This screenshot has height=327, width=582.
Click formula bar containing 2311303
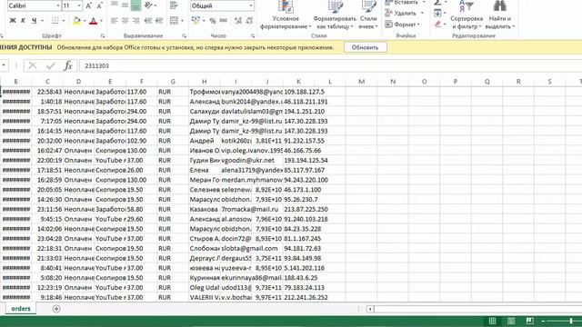coord(330,65)
